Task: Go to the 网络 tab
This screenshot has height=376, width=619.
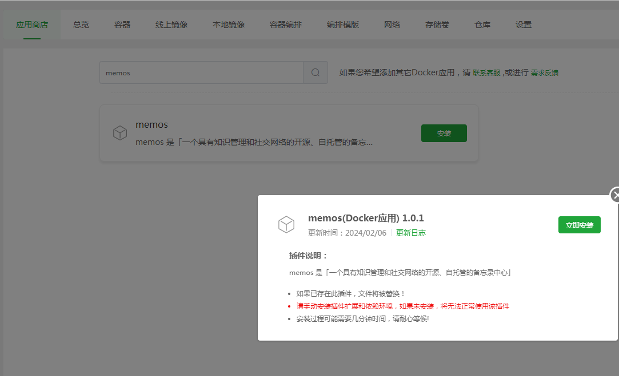Action: click(392, 25)
